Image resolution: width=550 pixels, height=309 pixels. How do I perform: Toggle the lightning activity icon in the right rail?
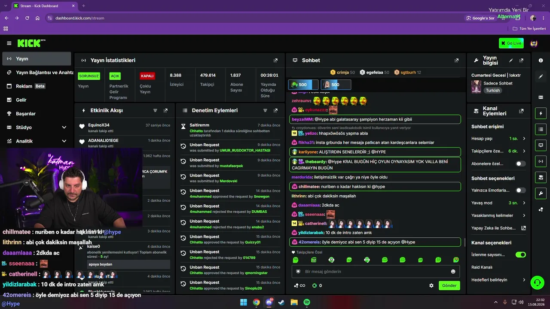(x=541, y=113)
